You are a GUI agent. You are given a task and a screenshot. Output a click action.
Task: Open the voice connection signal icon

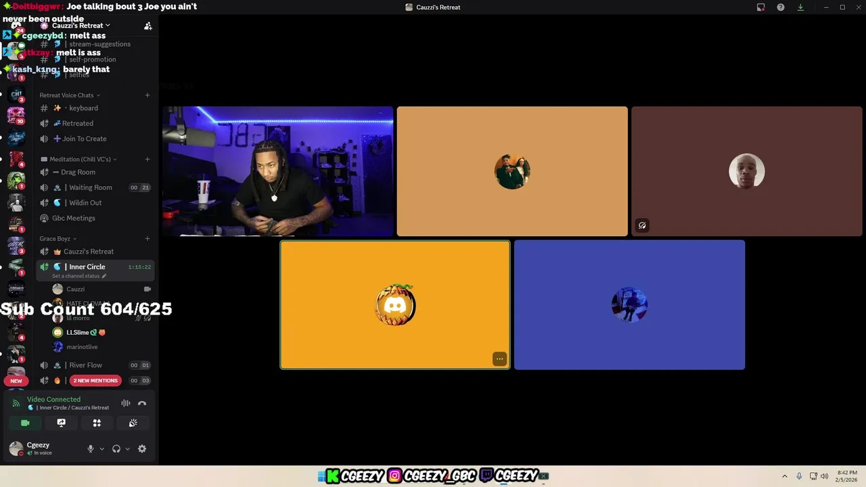pos(16,404)
